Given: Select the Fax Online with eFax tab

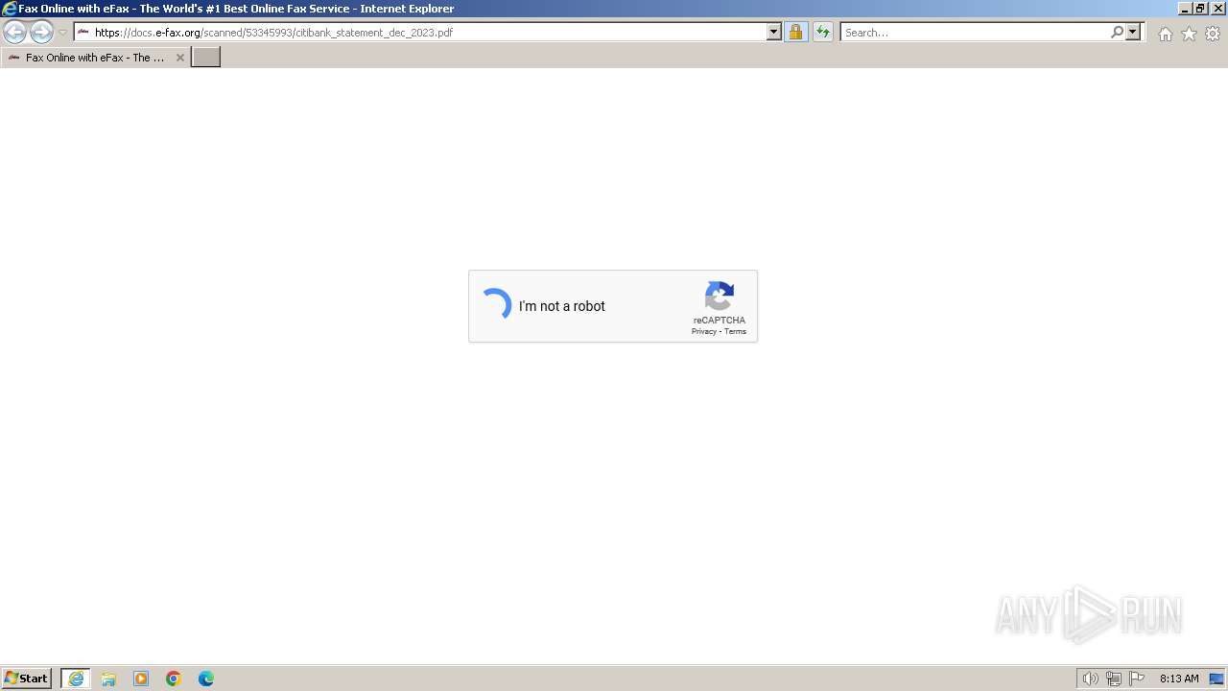Looking at the screenshot, I should (x=95, y=58).
